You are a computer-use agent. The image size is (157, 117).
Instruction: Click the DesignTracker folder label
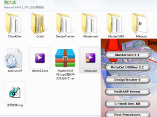pyautogui.click(x=65, y=36)
